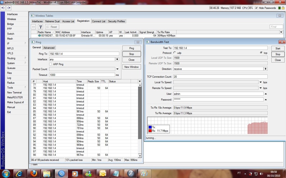This screenshot has height=178, width=286.
Task: Select the udp protocol radio button
Action: click(x=175, y=53)
